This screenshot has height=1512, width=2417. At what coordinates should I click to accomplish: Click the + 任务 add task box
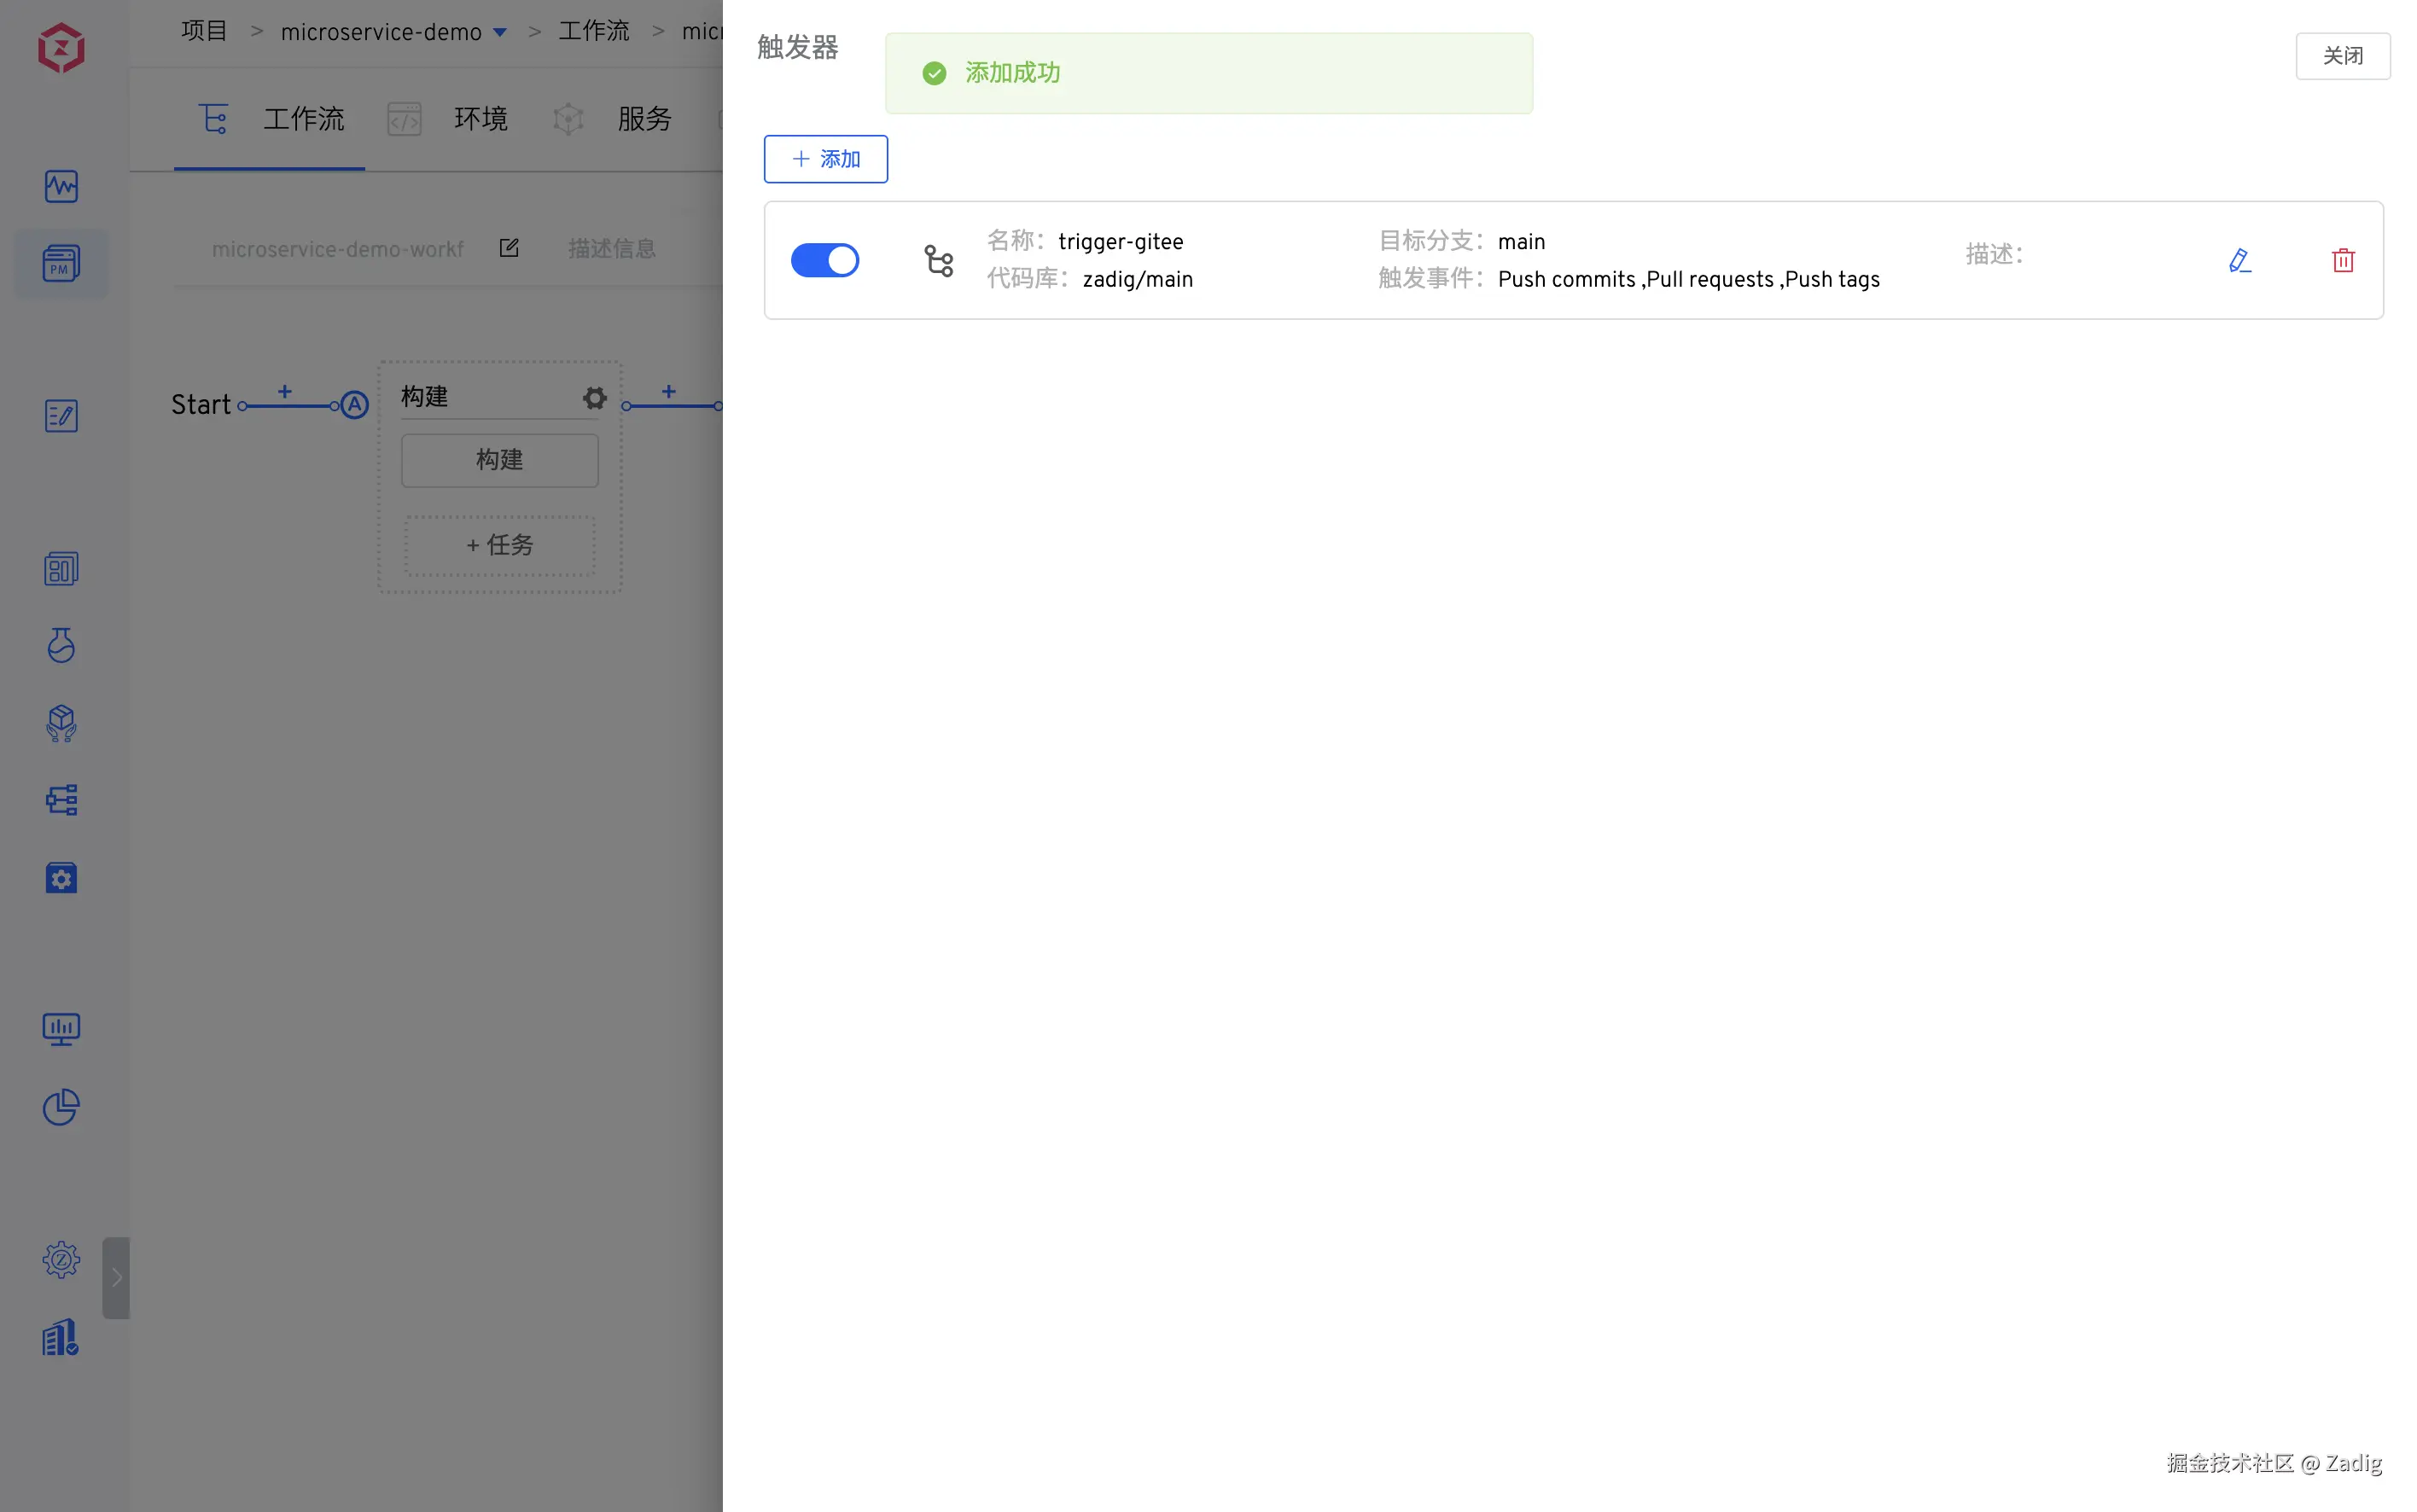500,545
